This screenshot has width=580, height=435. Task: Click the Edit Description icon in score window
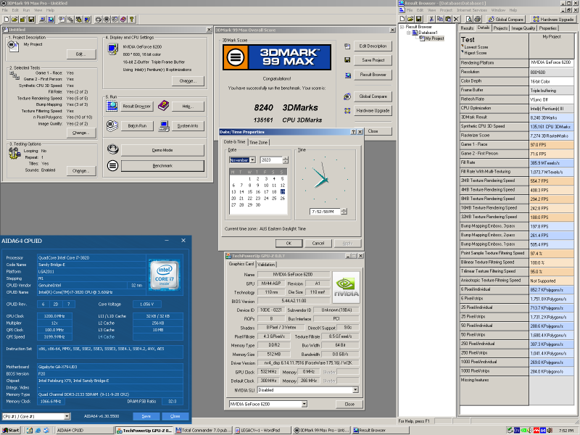point(347,46)
